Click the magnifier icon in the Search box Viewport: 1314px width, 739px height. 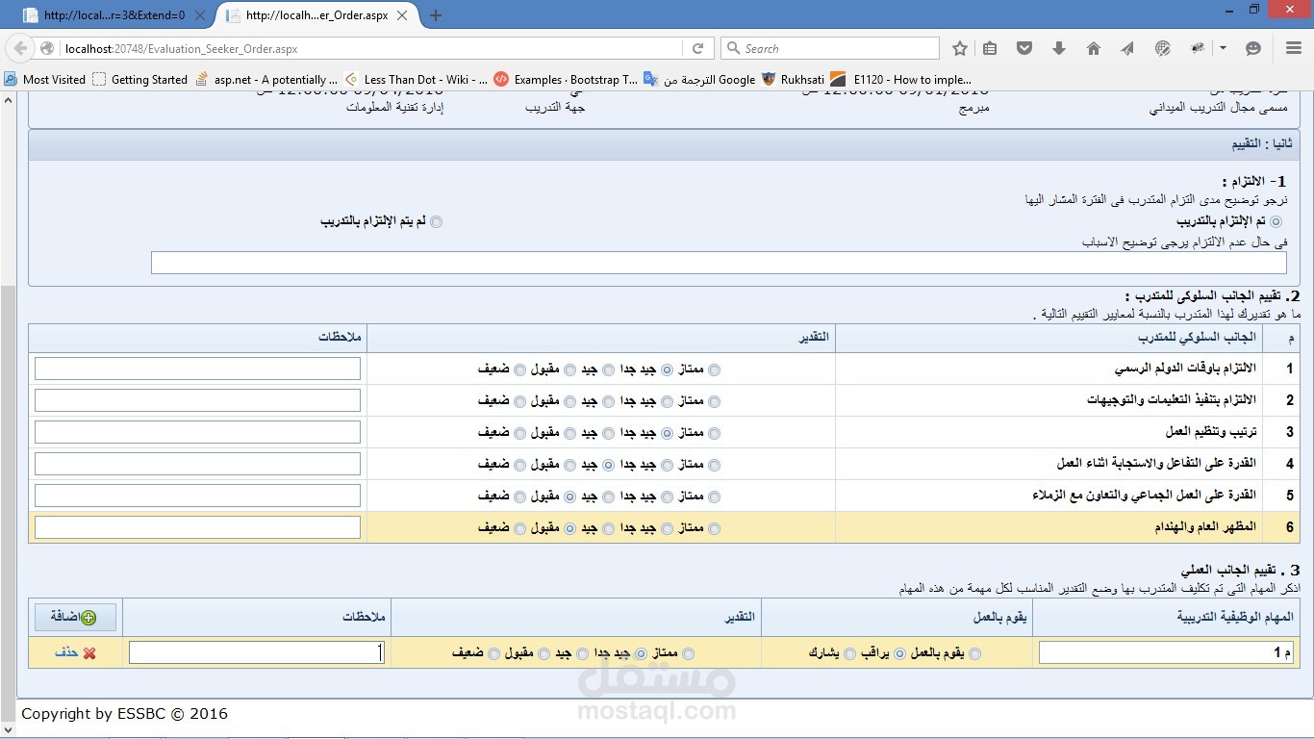pos(734,48)
